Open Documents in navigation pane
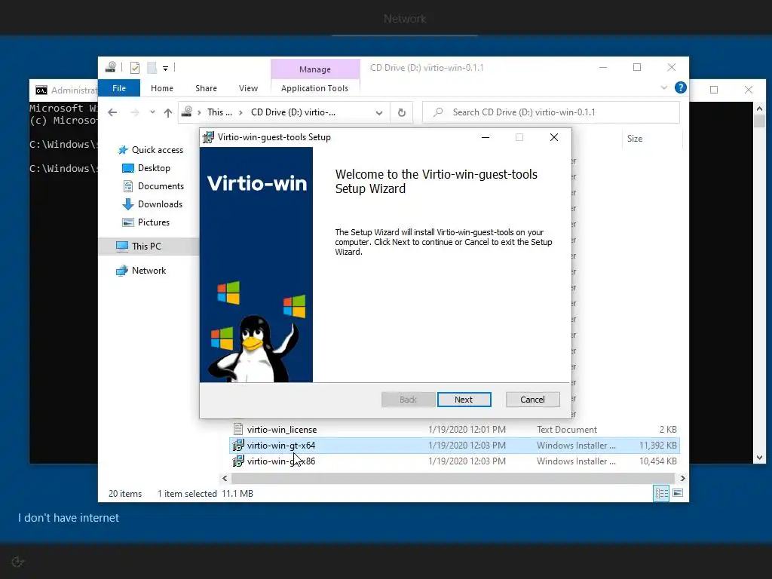 tap(161, 186)
